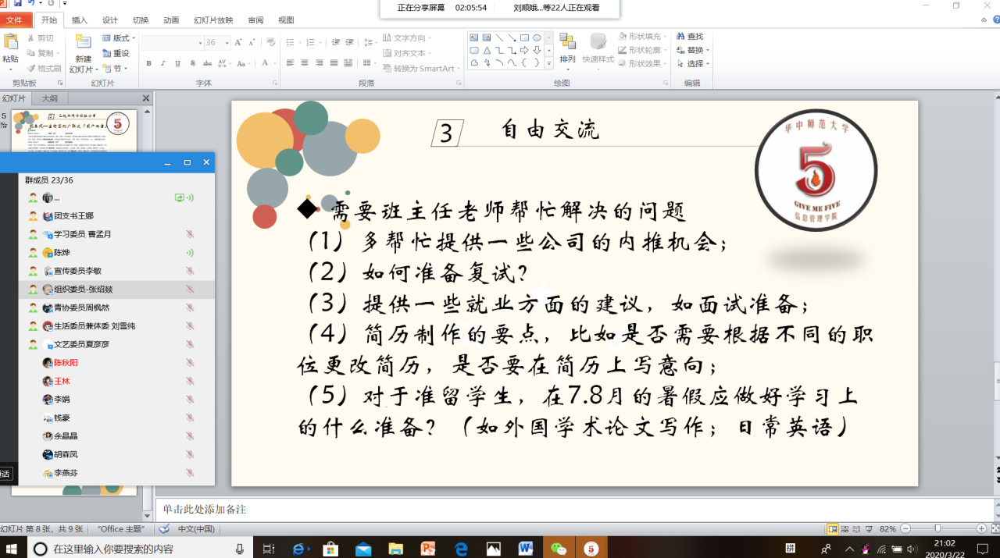Click the Find (查找) binoculars icon
1000x558 pixels.
point(679,37)
